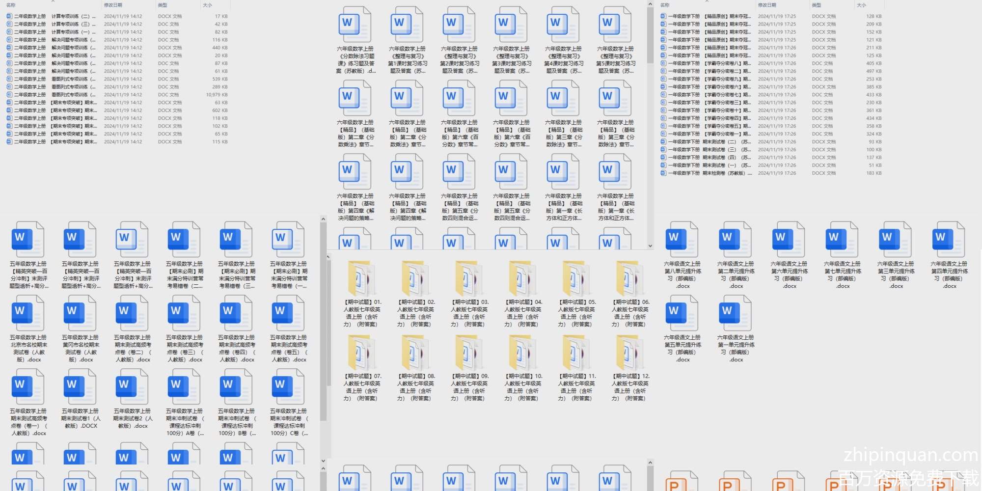Select the 五年级数学上册 北京市名校期末测试卷 Word icon

[28, 313]
